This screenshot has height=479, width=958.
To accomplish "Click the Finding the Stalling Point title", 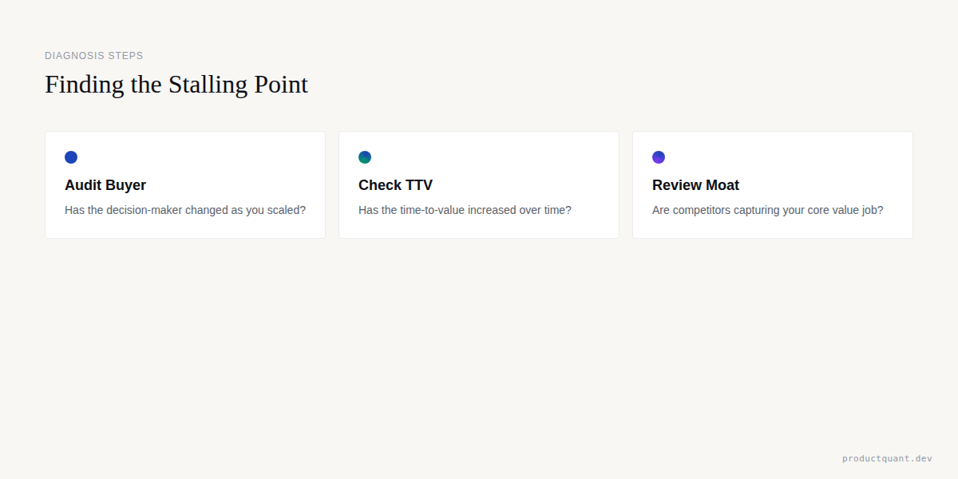I will (x=176, y=85).
